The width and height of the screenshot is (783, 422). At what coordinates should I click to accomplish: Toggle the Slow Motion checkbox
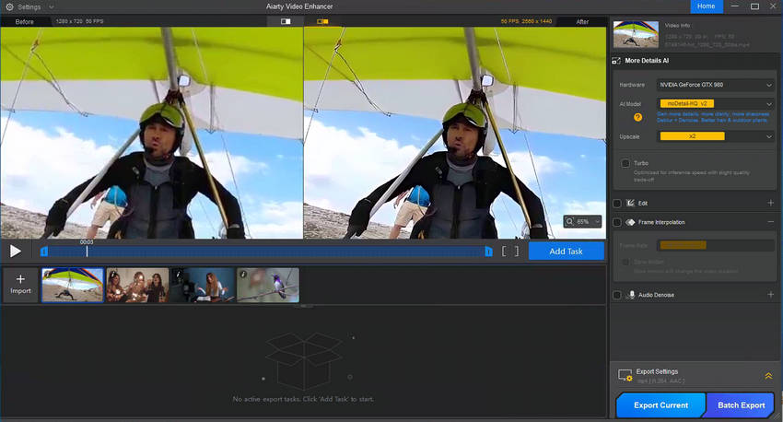click(625, 263)
